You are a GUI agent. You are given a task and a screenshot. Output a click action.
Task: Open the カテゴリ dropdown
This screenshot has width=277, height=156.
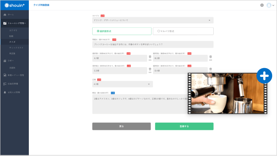tap(153, 20)
